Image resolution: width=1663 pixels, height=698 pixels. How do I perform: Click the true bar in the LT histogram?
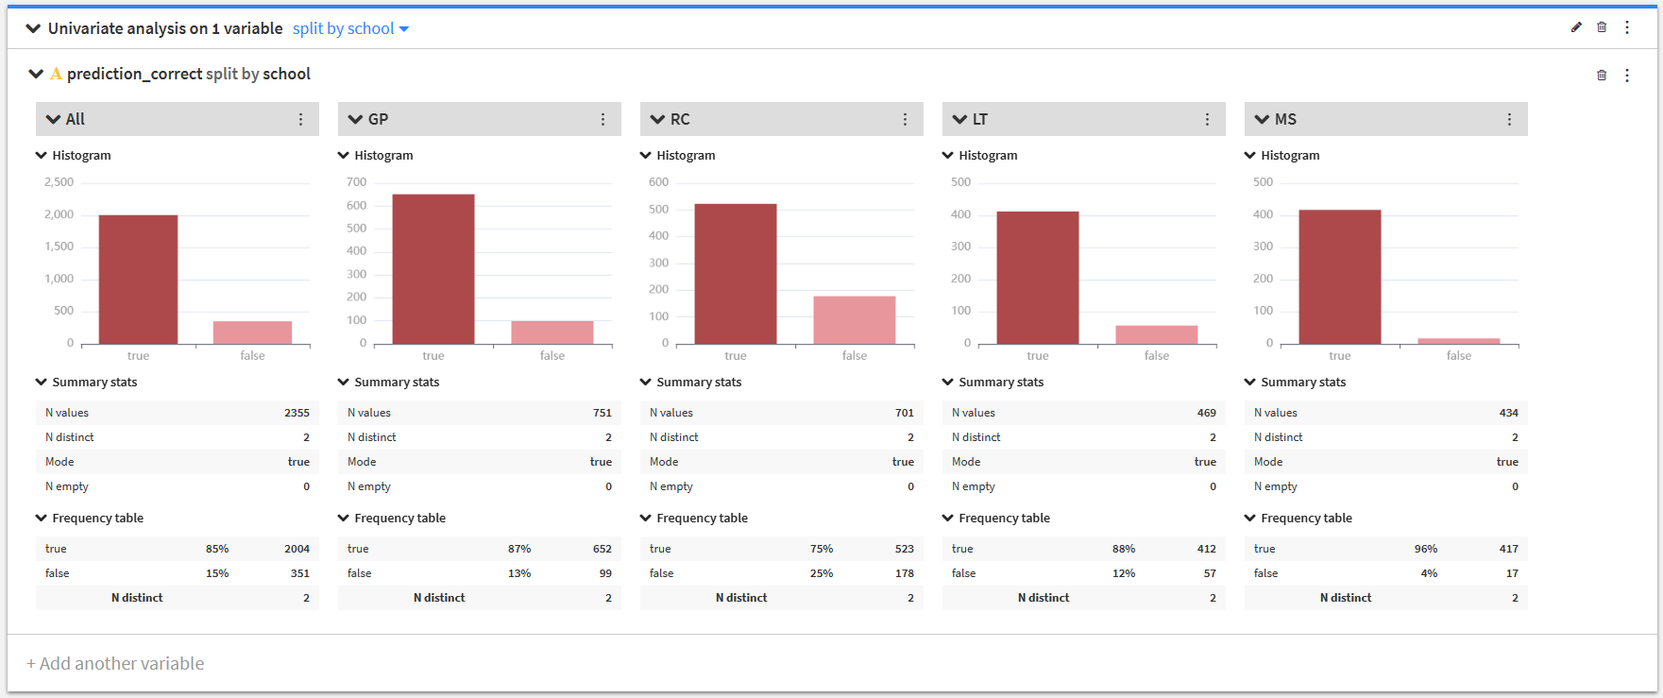(x=1038, y=278)
